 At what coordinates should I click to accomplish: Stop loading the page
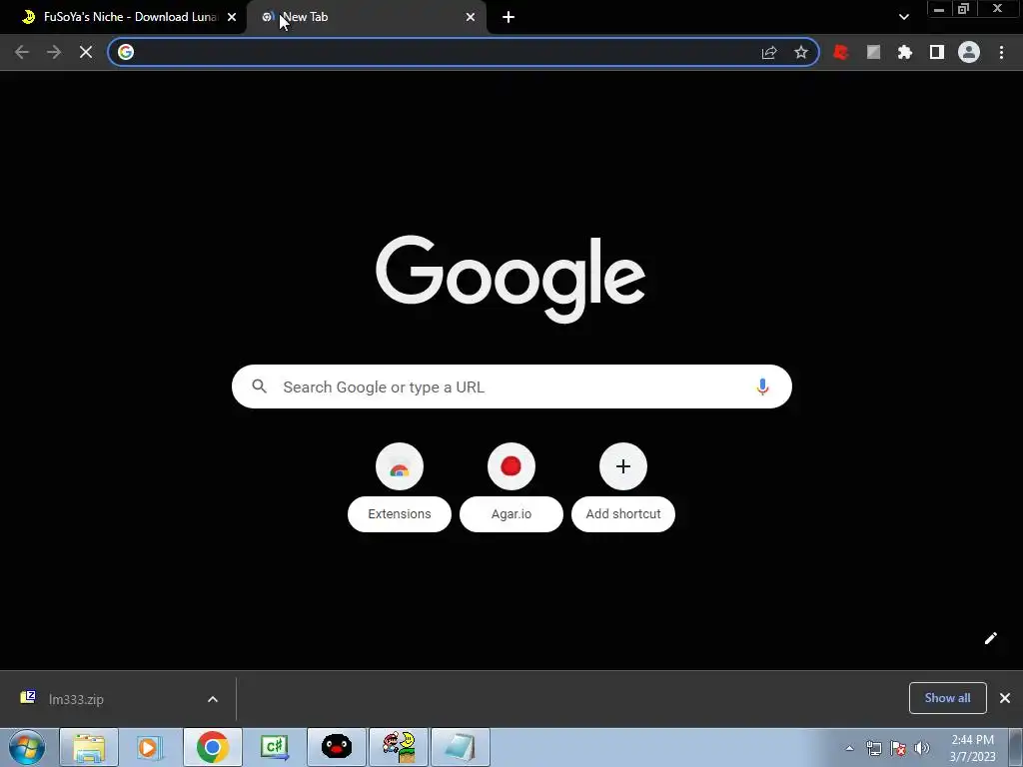[86, 52]
